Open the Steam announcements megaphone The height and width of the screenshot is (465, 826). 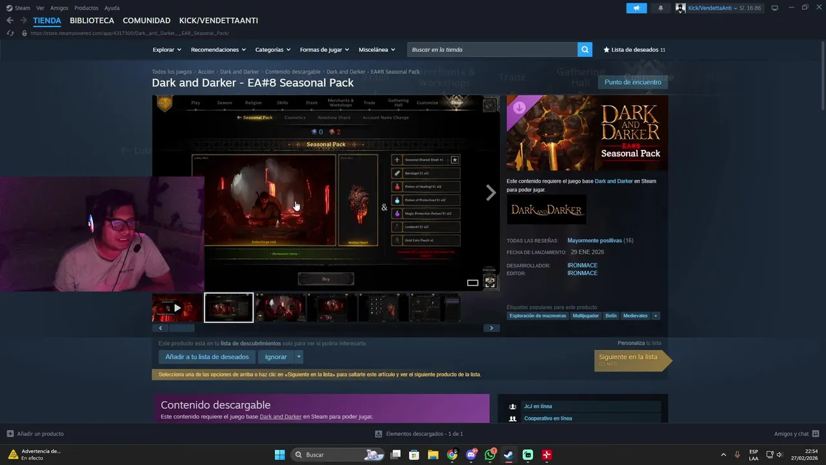(636, 8)
